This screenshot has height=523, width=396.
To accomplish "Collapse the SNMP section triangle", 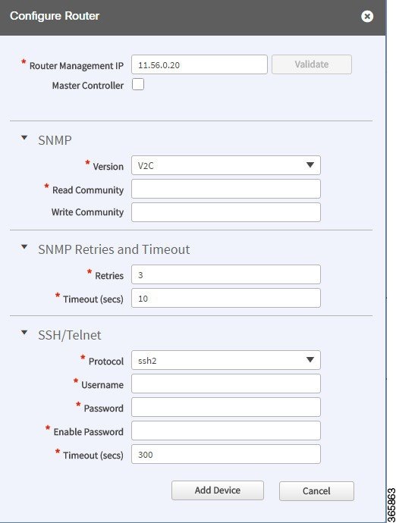I will click(24, 138).
